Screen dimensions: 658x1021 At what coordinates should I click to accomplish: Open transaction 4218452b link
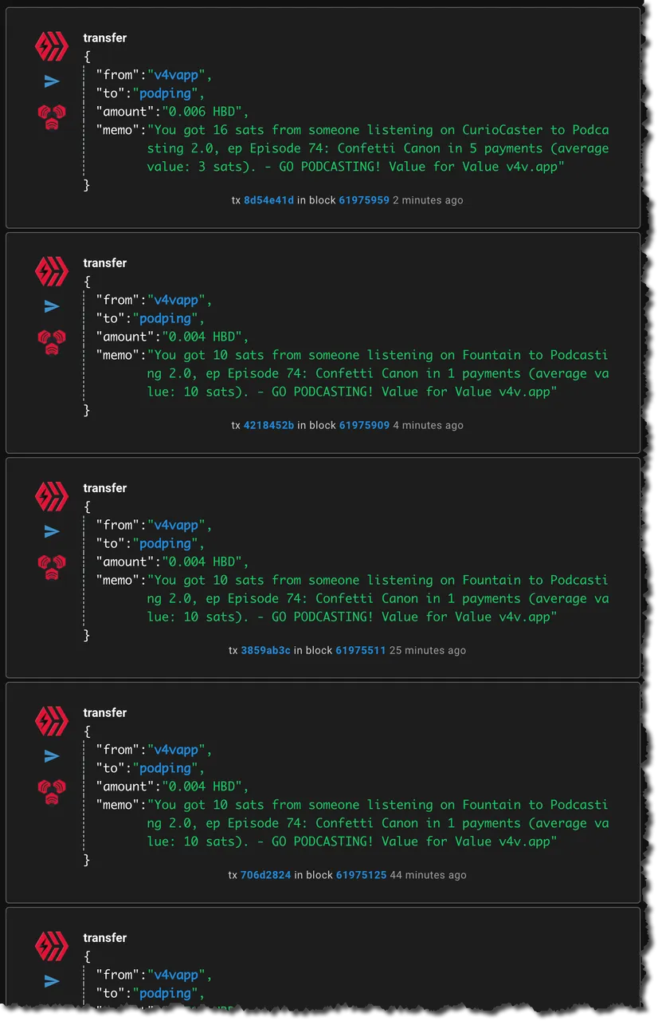pyautogui.click(x=268, y=425)
